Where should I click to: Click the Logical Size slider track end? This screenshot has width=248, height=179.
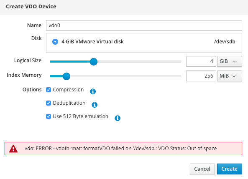pos(180,62)
